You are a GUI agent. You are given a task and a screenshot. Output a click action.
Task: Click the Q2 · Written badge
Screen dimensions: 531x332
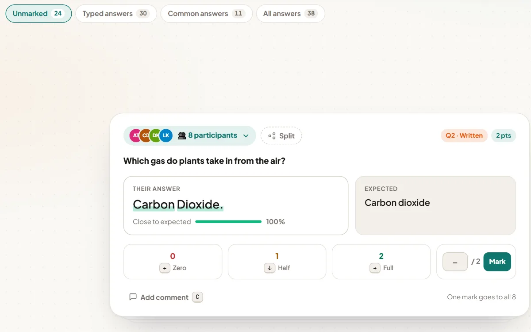(464, 135)
